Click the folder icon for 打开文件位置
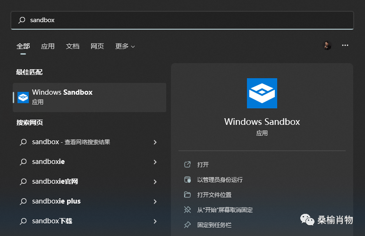 (187, 195)
